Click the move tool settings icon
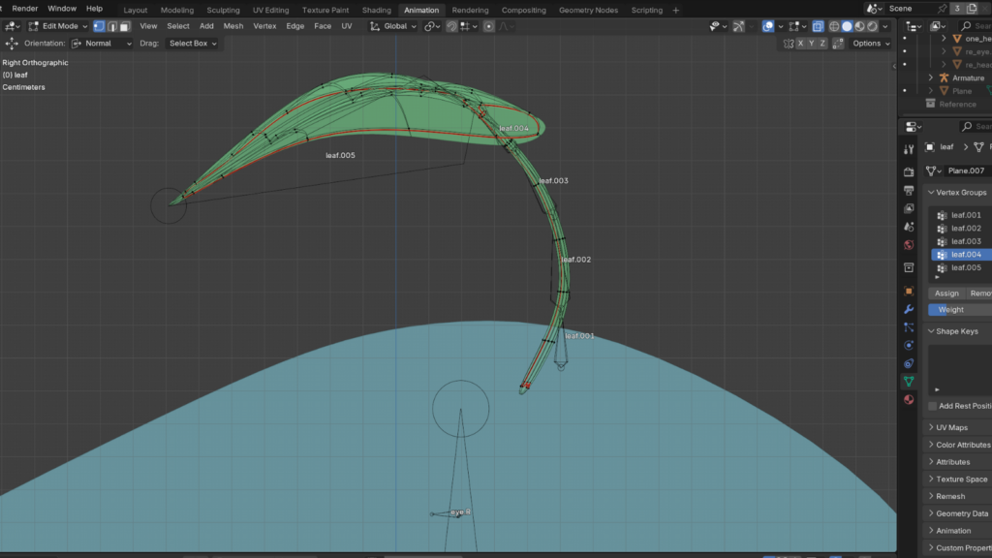Viewport: 992px width, 558px height. pyautogui.click(x=12, y=43)
